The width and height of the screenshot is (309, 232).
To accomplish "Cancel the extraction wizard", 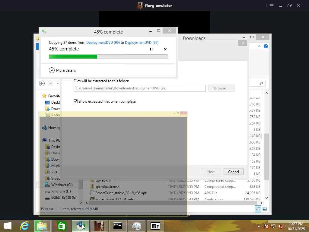I will [234, 172].
